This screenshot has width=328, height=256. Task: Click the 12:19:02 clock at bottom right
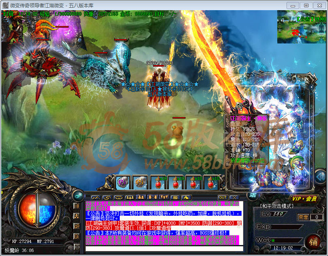pos(283,248)
